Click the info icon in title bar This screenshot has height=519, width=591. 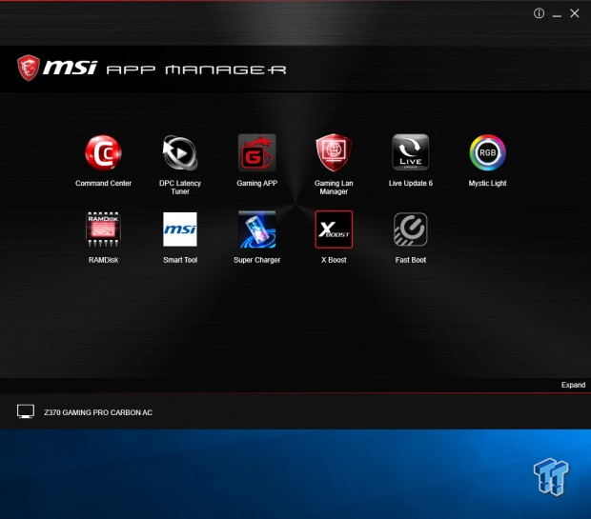[x=539, y=13]
